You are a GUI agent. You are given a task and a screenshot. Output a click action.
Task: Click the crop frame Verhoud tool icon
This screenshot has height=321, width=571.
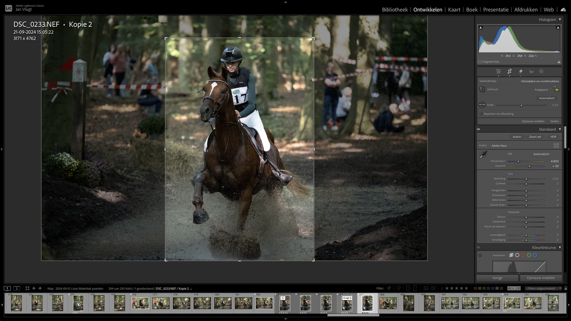(x=482, y=89)
